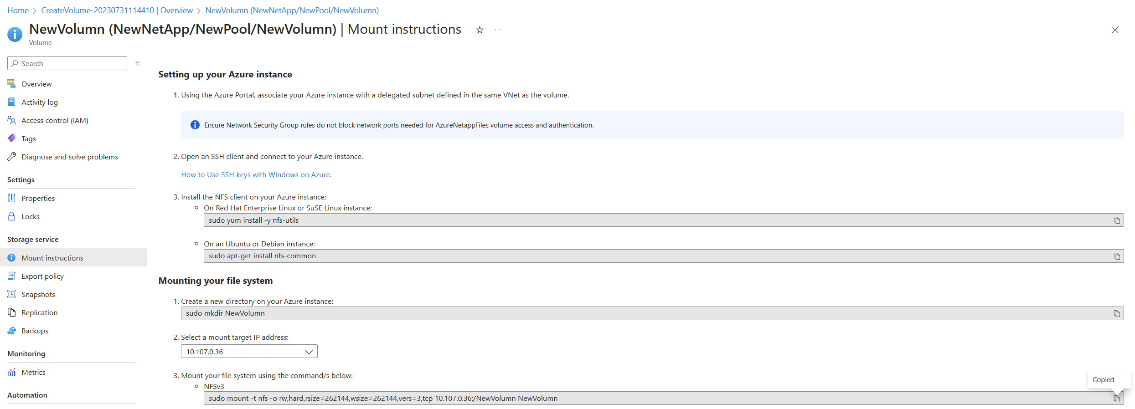The width and height of the screenshot is (1135, 409).
Task: Click 'Mounting your file system' heading
Action: [216, 281]
